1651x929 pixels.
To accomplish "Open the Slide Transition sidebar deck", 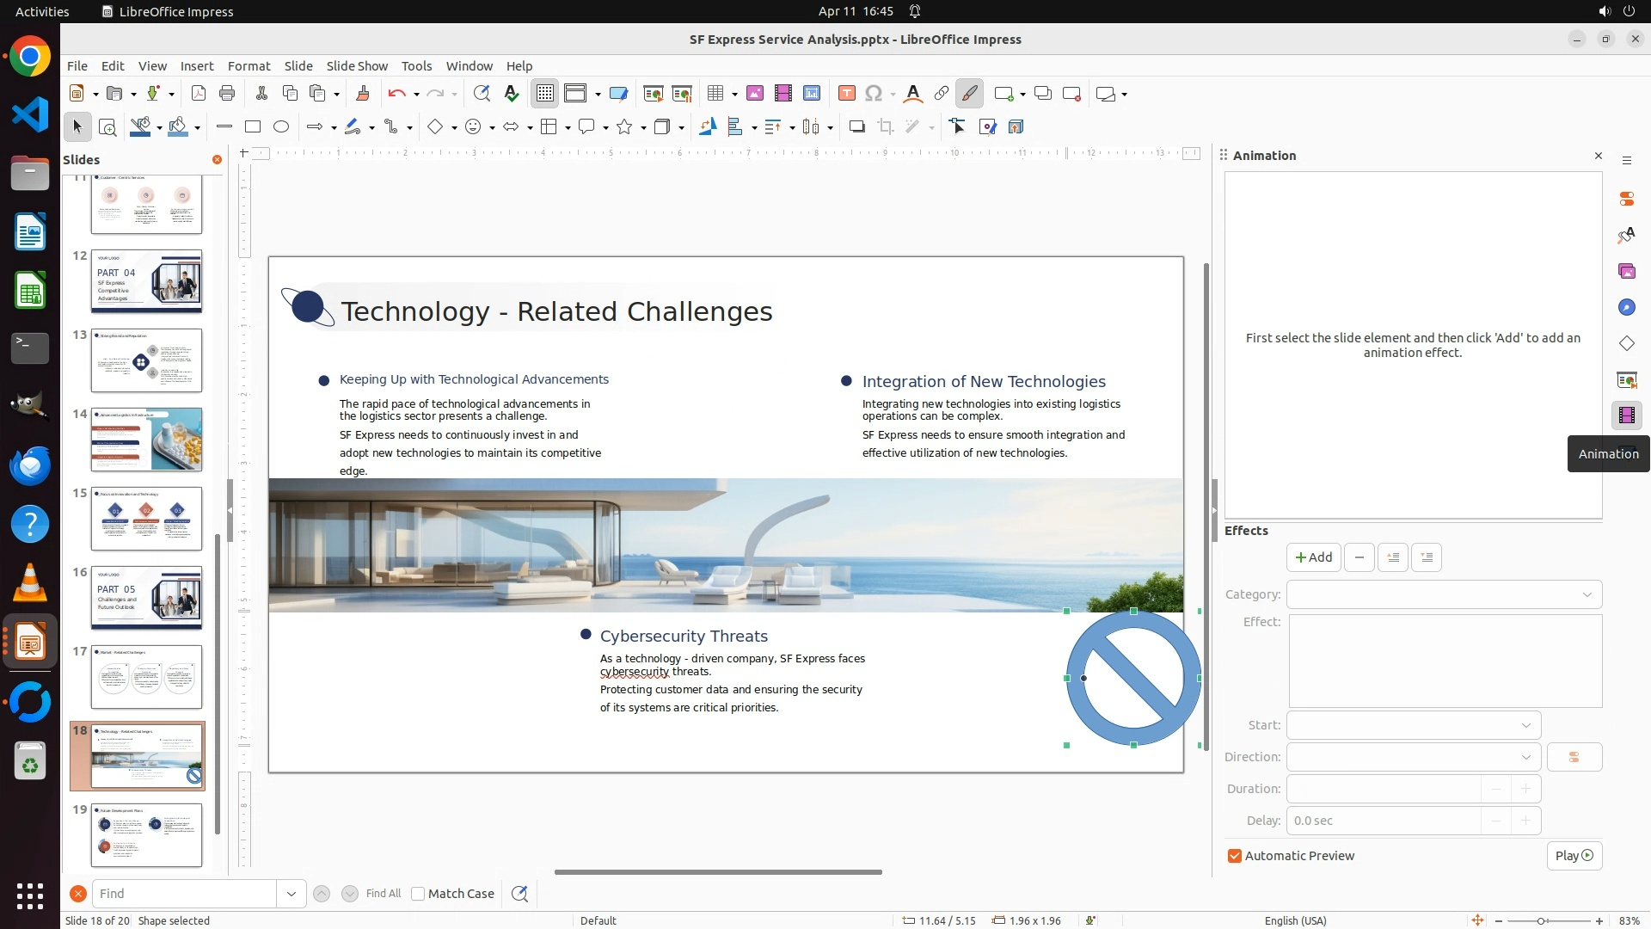I will coord(1626,380).
